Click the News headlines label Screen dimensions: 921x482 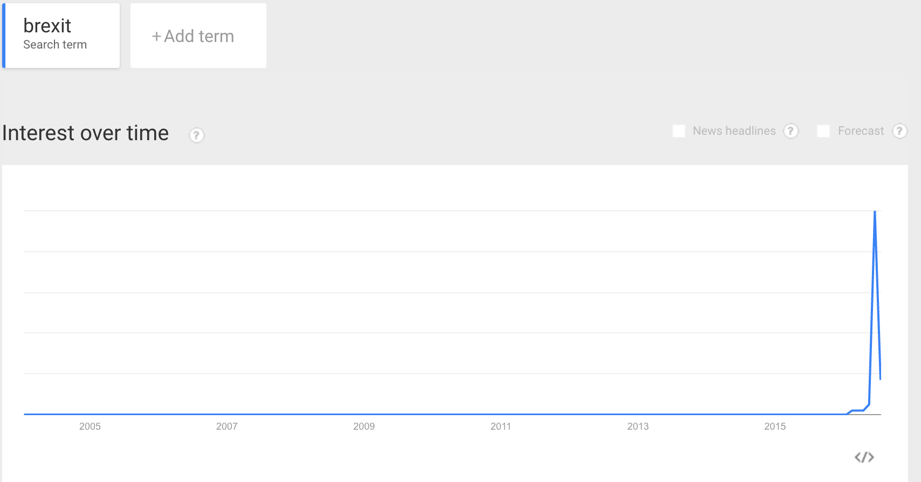(734, 131)
